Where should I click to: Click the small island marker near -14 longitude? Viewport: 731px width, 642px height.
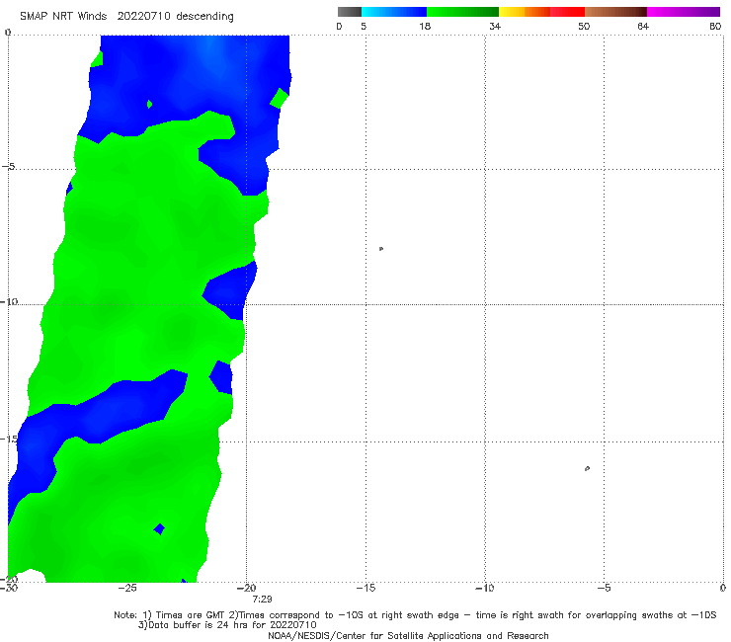coord(381,249)
